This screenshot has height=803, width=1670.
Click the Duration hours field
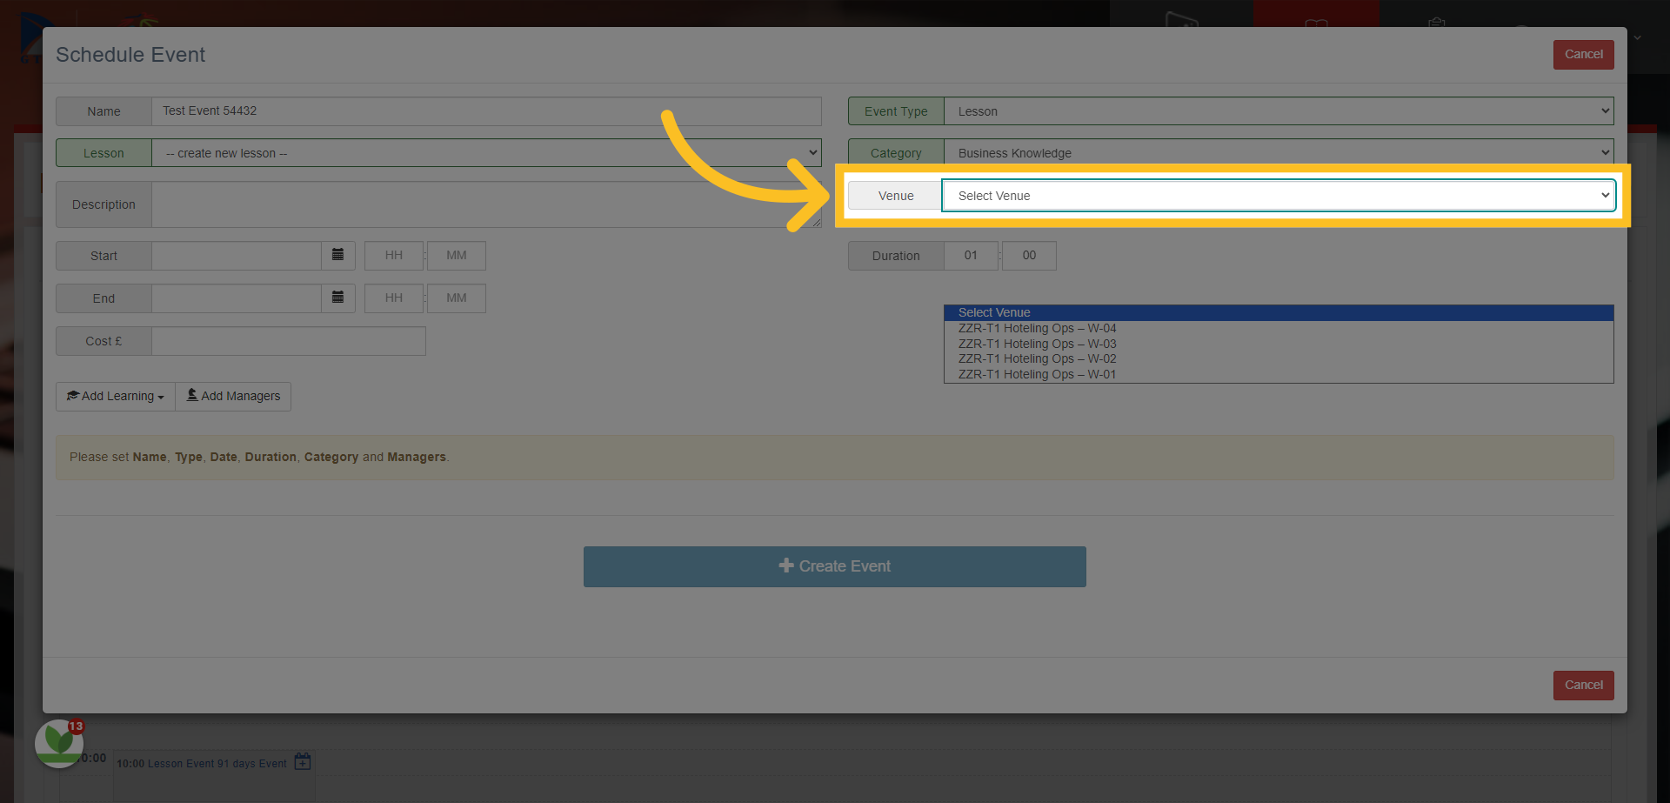coord(971,256)
